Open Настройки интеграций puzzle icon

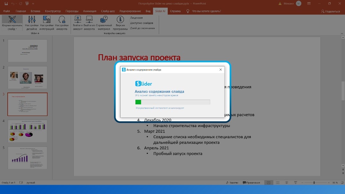[47, 20]
